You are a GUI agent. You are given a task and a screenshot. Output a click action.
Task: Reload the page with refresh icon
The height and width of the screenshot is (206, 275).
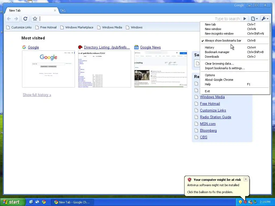(25, 19)
